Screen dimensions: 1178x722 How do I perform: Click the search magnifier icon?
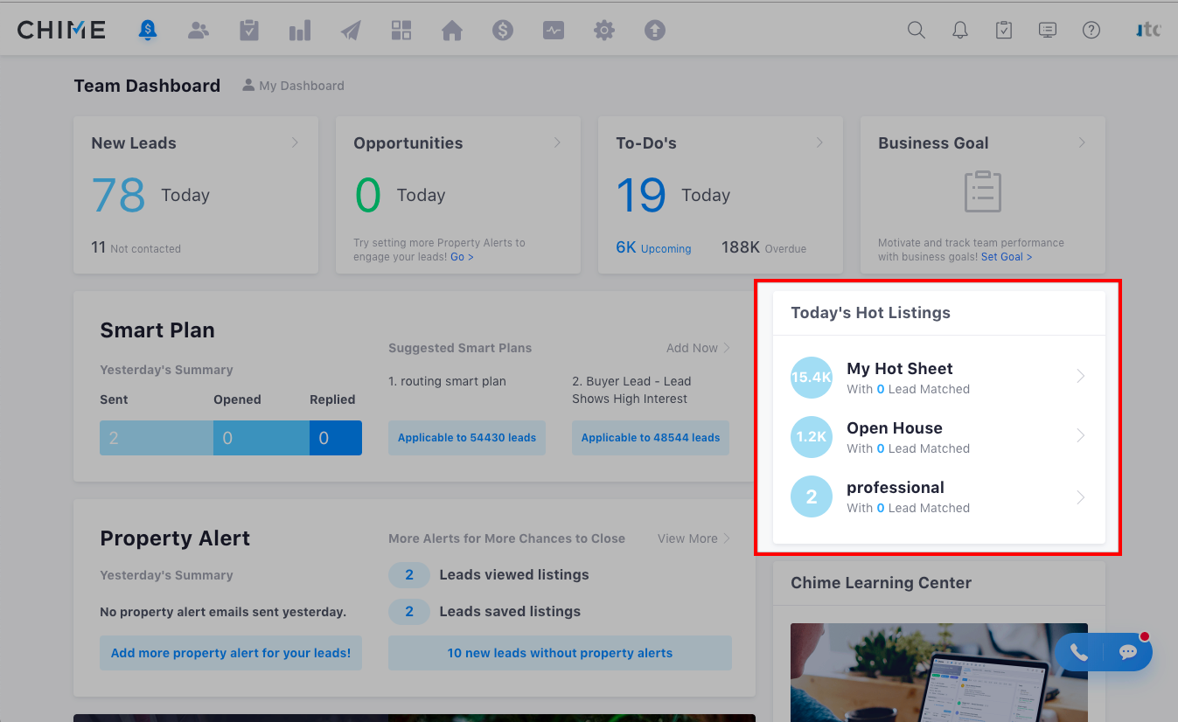coord(916,30)
